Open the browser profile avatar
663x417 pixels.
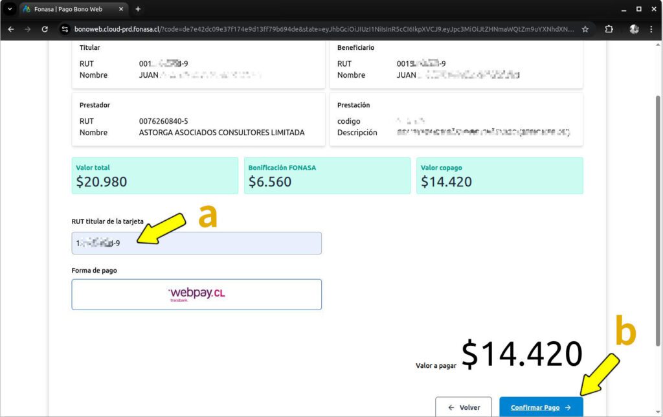click(x=634, y=29)
